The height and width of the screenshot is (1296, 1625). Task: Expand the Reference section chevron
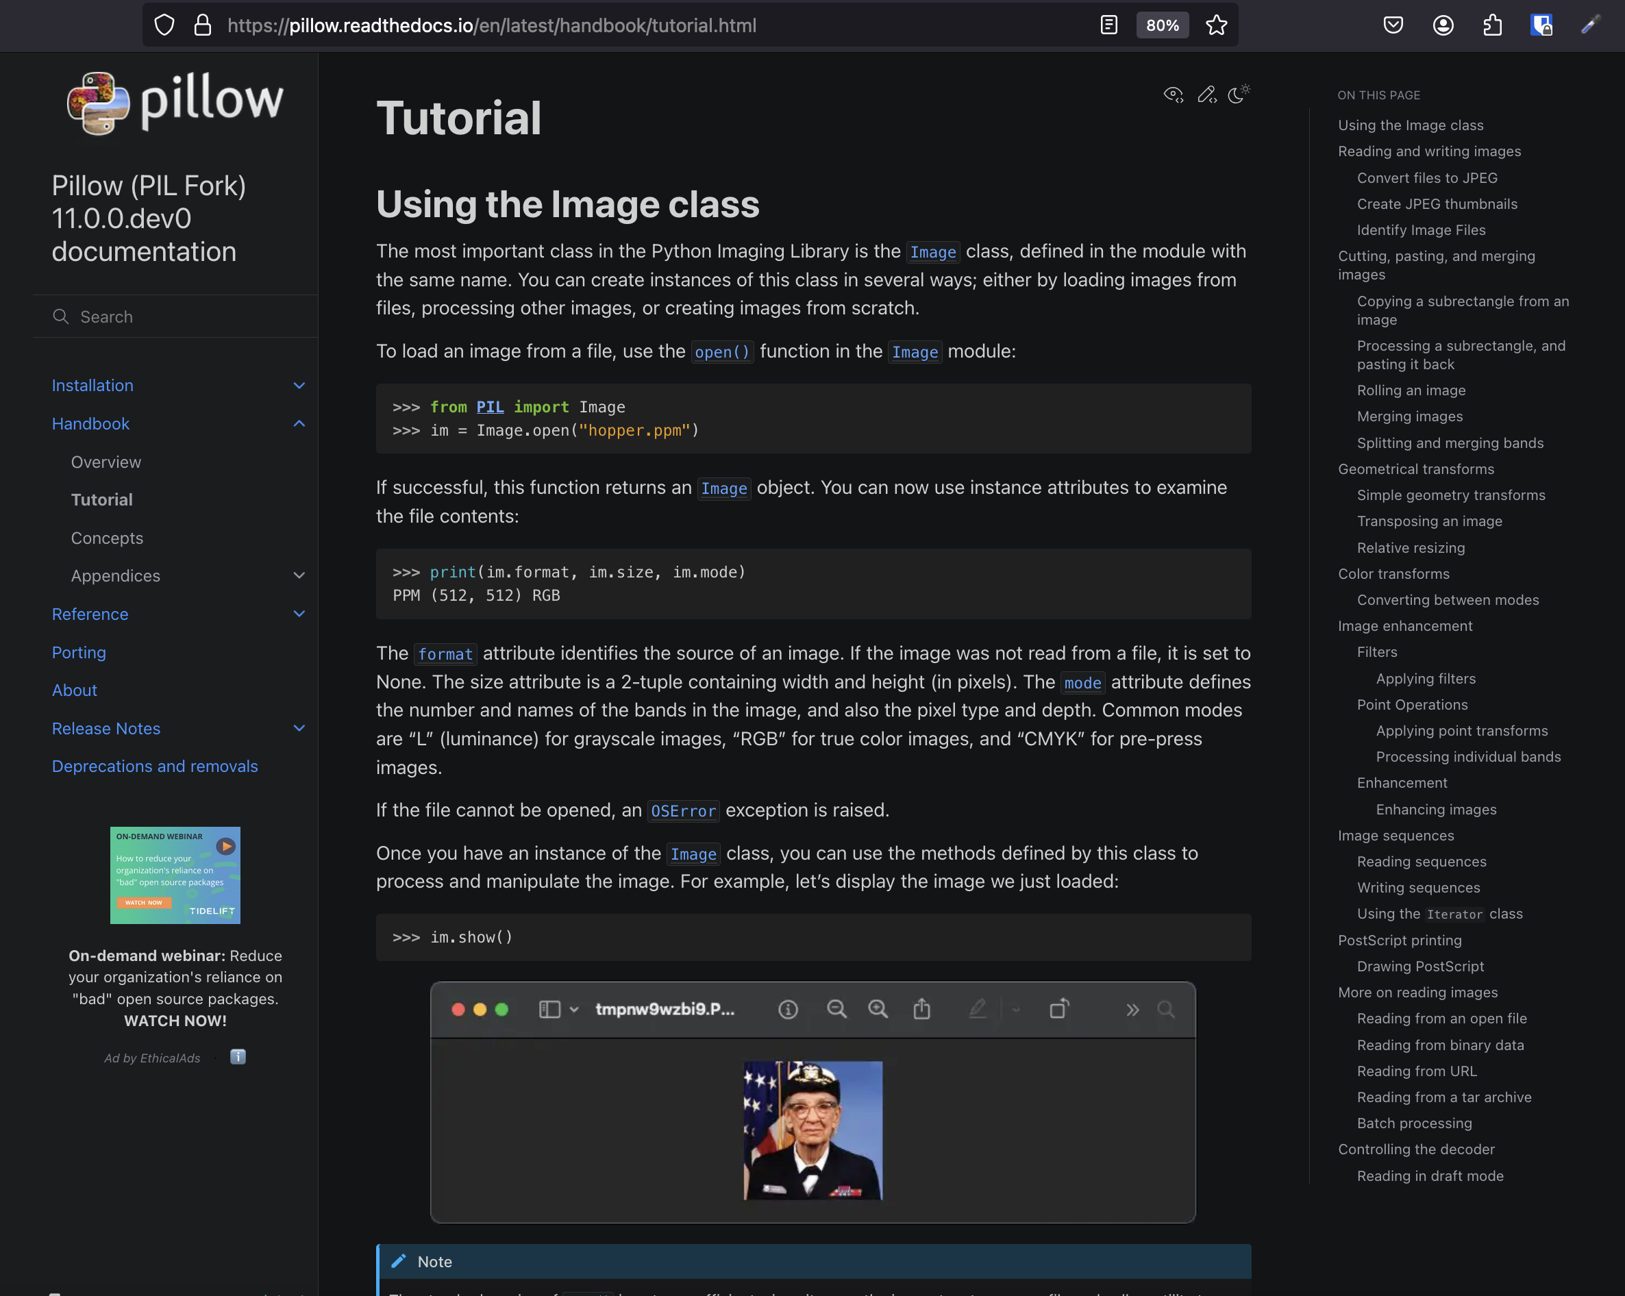[299, 614]
